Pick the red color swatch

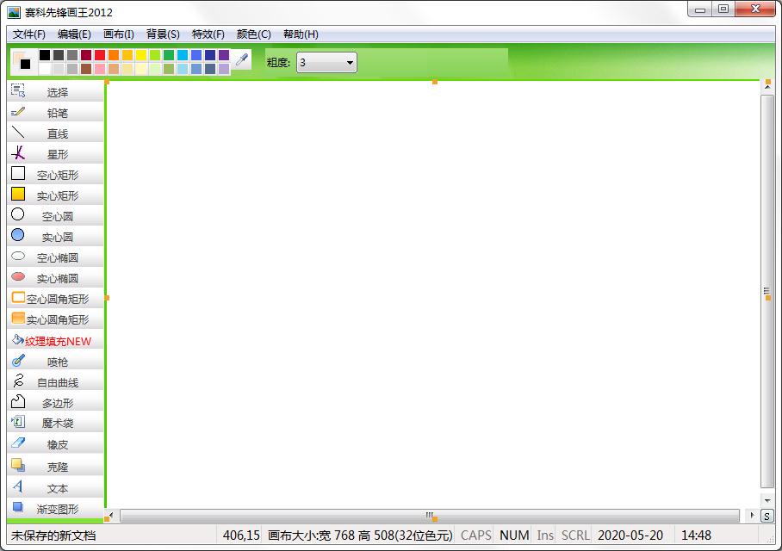tap(100, 55)
